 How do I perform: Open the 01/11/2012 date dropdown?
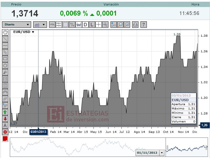(x=162, y=153)
